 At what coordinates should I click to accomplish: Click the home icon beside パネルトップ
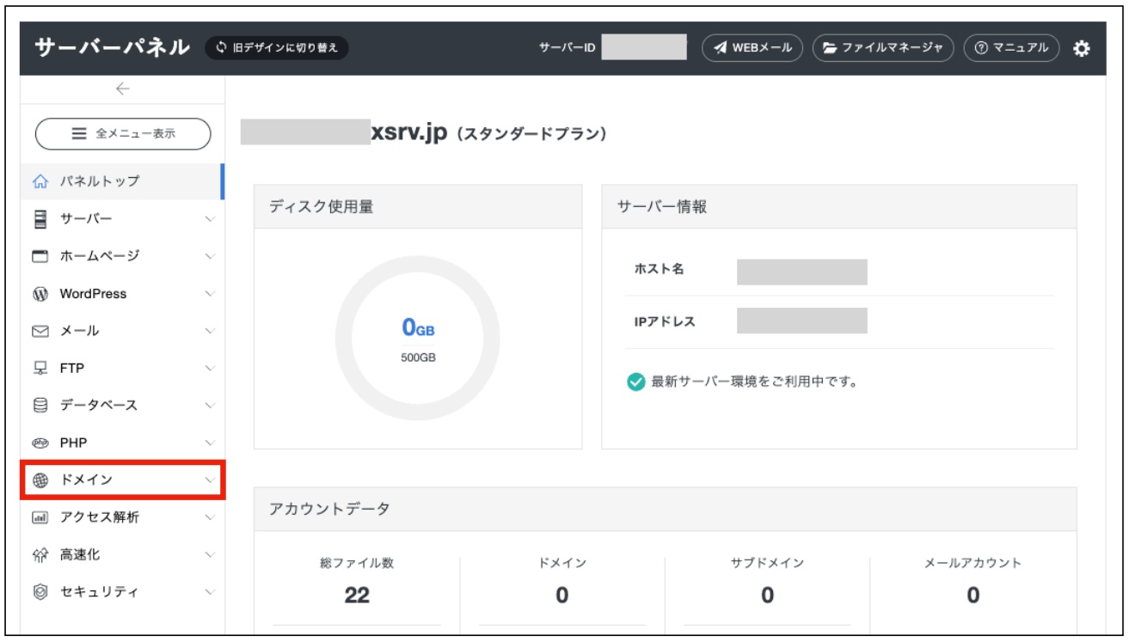point(40,181)
